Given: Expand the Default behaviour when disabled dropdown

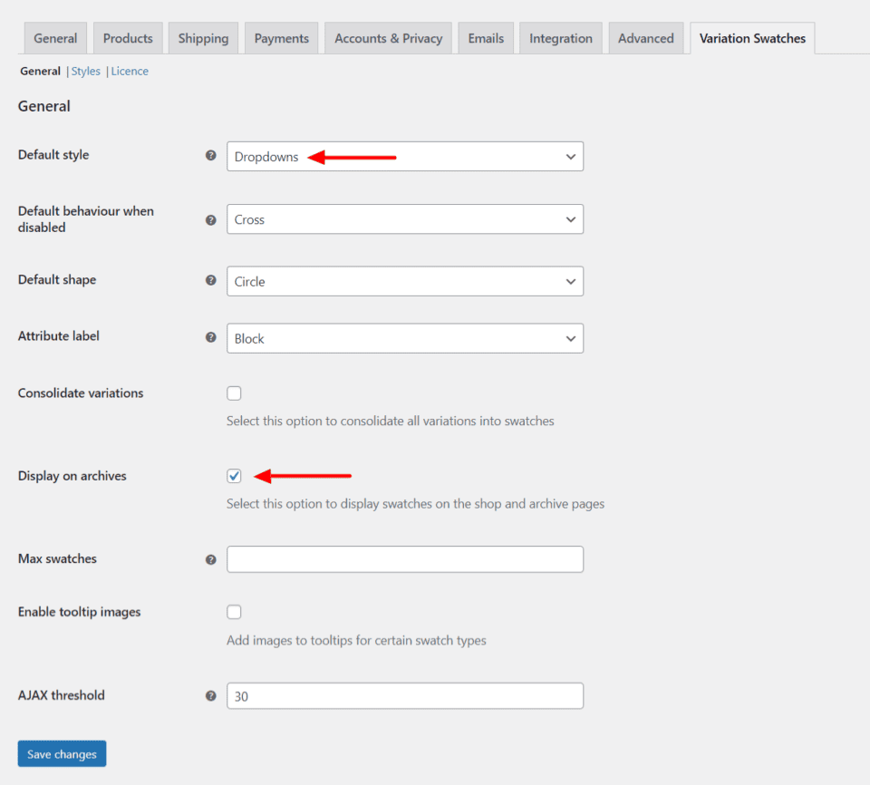Looking at the screenshot, I should tap(404, 218).
